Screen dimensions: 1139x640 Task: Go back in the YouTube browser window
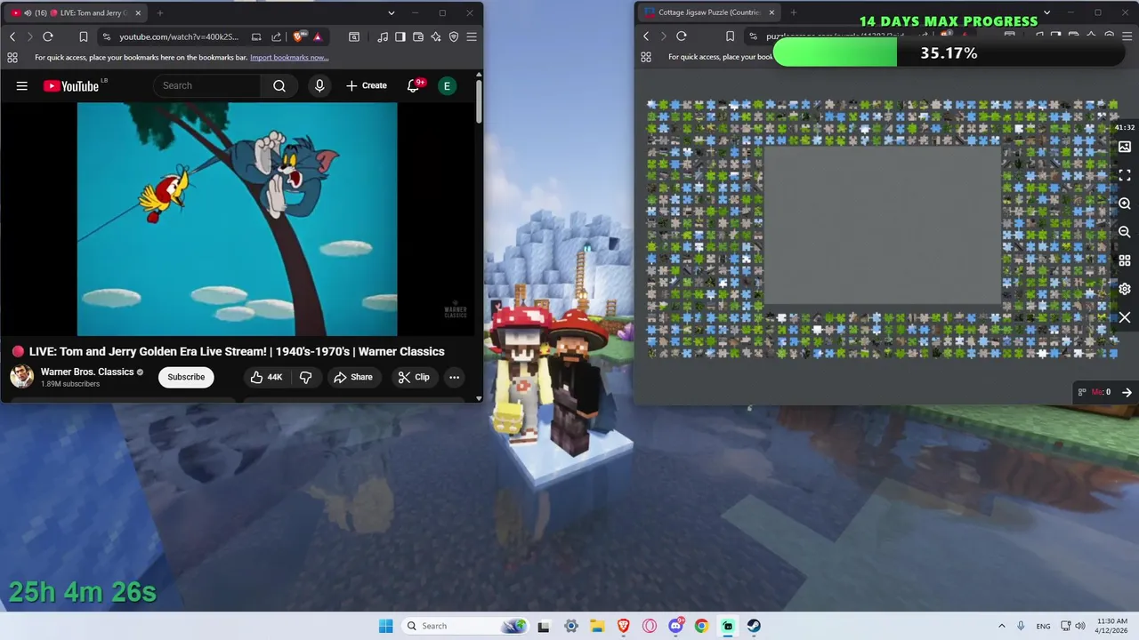click(x=12, y=36)
